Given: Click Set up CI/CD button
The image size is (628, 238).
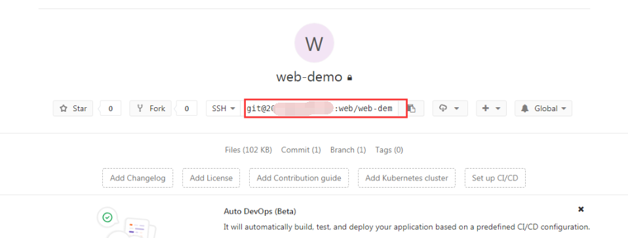Looking at the screenshot, I should click(495, 178).
